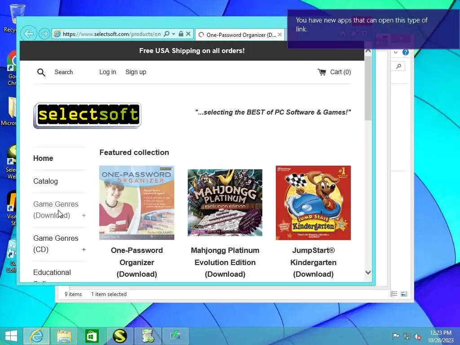
Task: Click the new apps notification toast
Action: tap(373, 29)
